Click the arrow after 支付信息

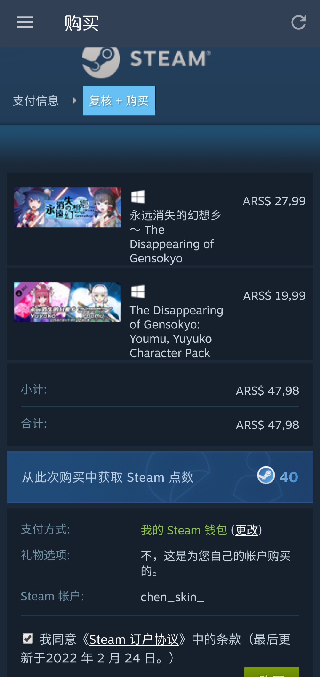[x=74, y=101]
